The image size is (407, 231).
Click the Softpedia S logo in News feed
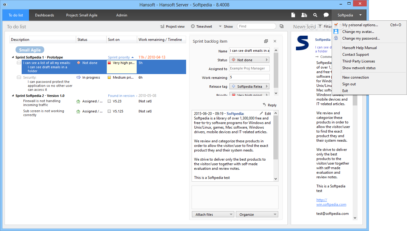tap(302, 43)
